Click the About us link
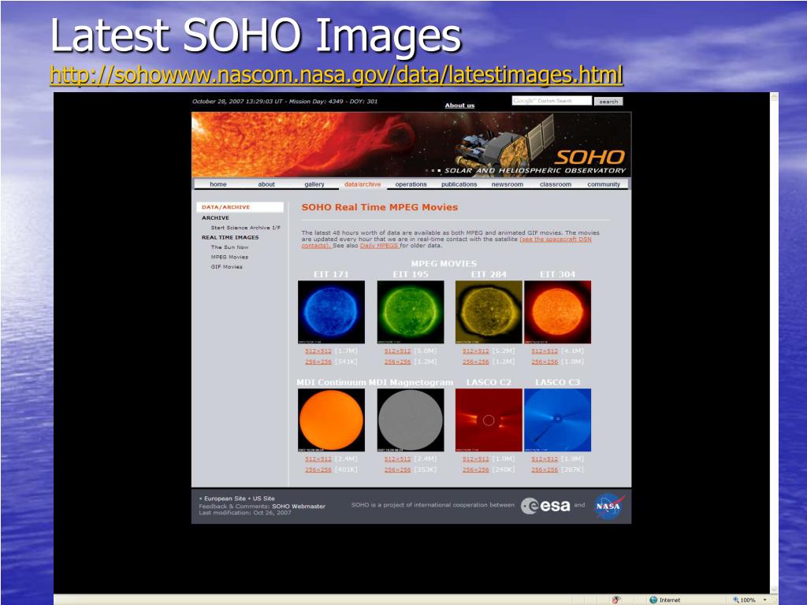 pyautogui.click(x=459, y=106)
